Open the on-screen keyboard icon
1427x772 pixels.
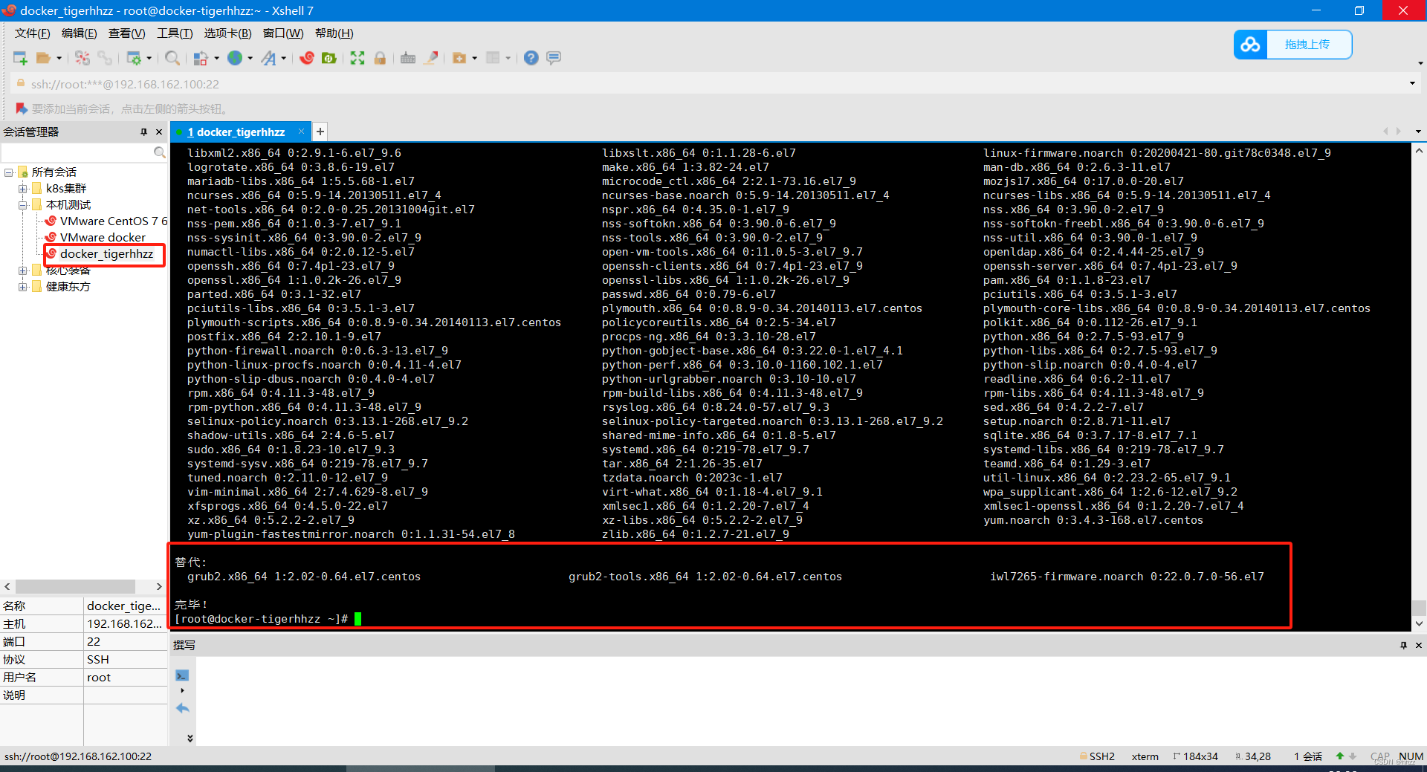tap(408, 58)
